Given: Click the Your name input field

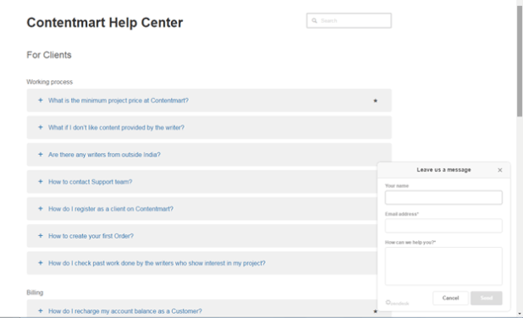Looking at the screenshot, I should (443, 197).
